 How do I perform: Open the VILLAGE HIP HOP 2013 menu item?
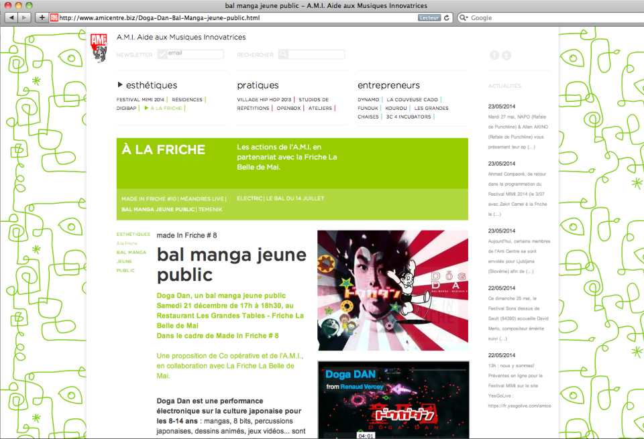[264, 100]
